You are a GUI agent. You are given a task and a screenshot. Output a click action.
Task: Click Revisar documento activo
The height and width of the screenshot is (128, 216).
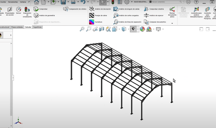[172, 12]
